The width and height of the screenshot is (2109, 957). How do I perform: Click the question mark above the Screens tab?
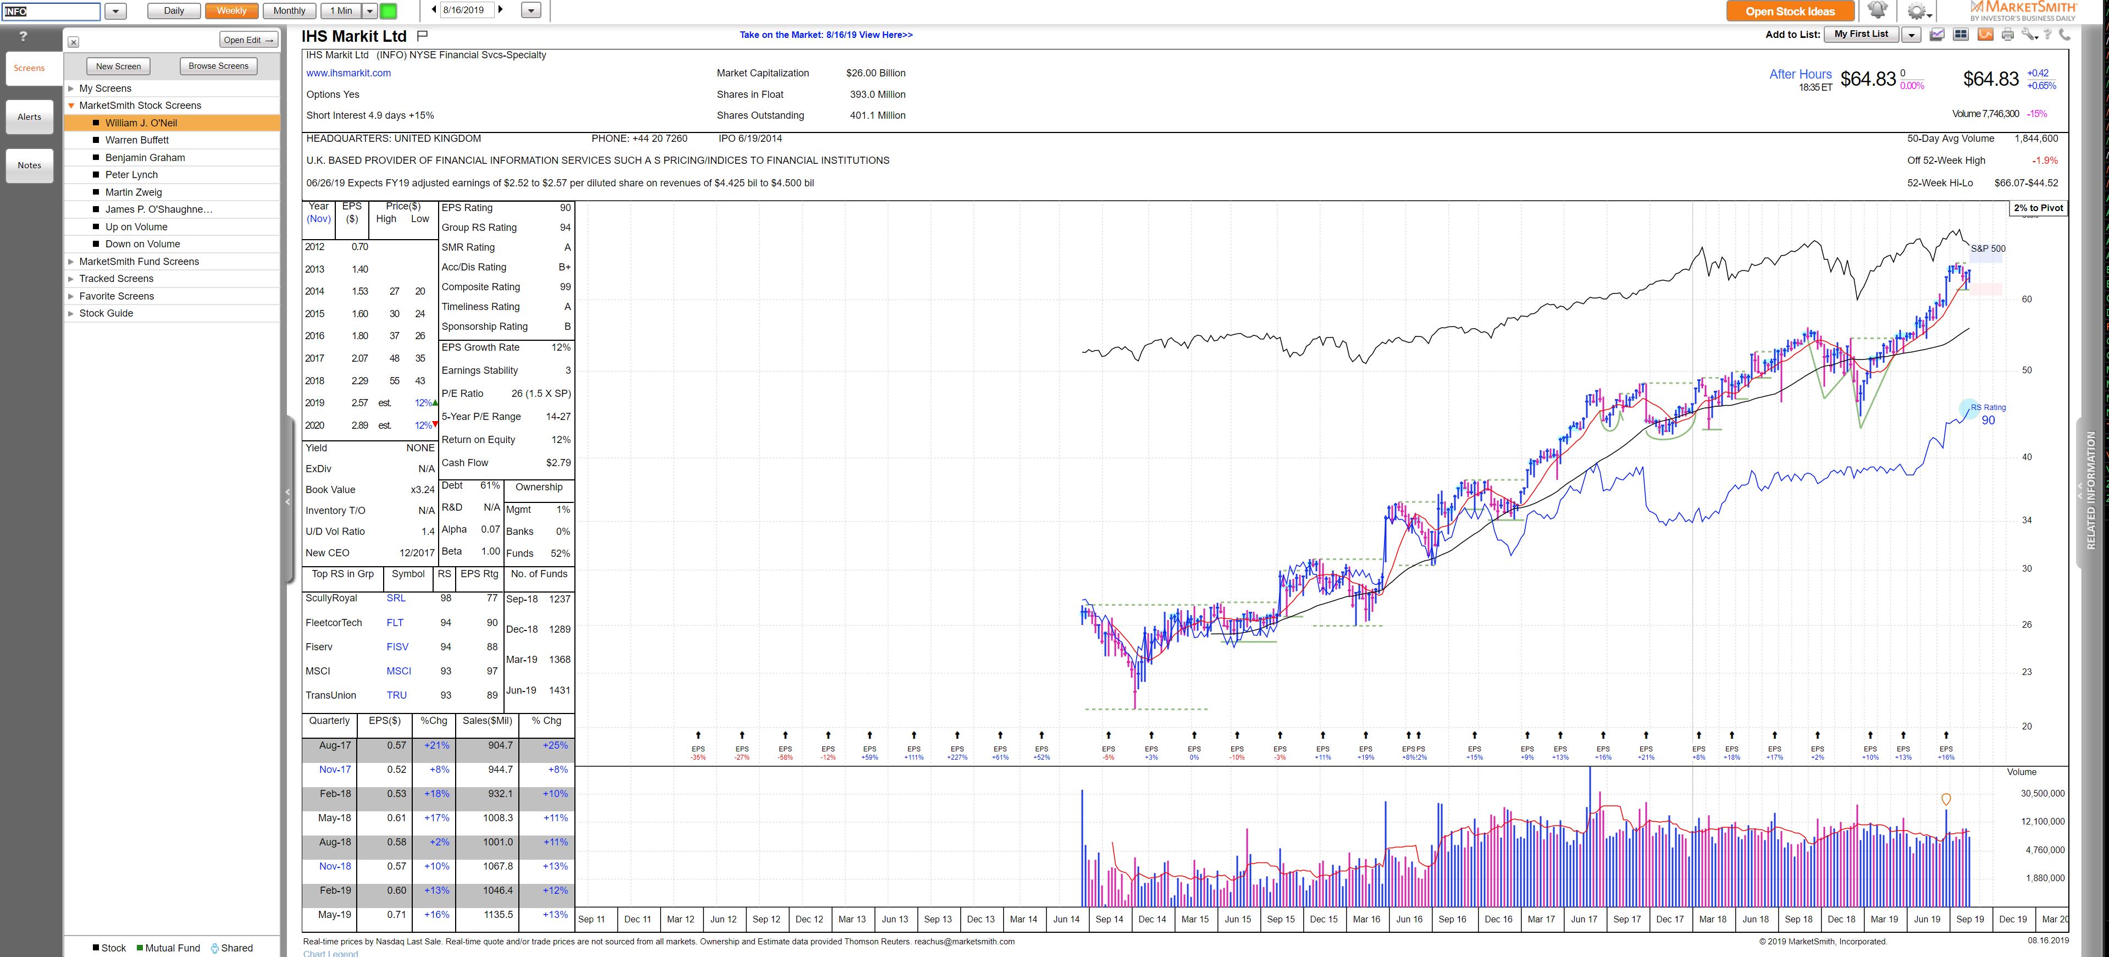click(x=23, y=36)
